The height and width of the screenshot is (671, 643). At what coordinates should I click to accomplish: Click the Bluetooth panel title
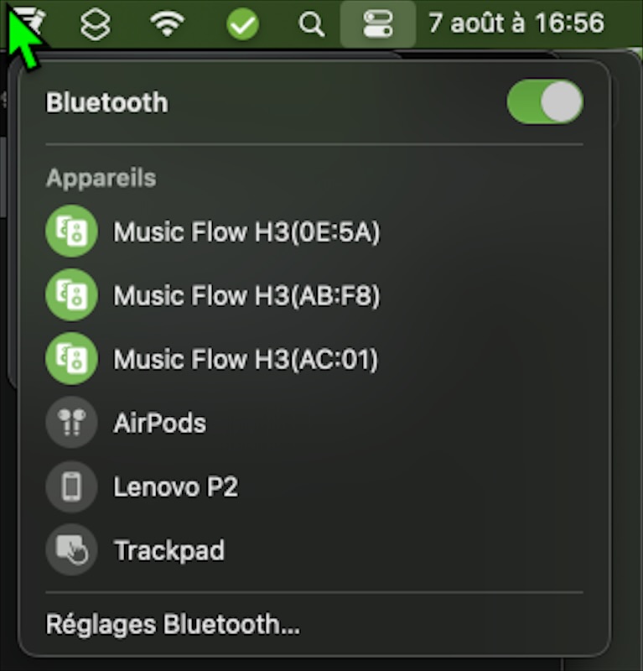click(x=106, y=102)
